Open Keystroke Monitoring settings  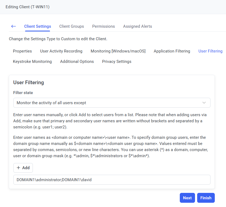tap(32, 62)
